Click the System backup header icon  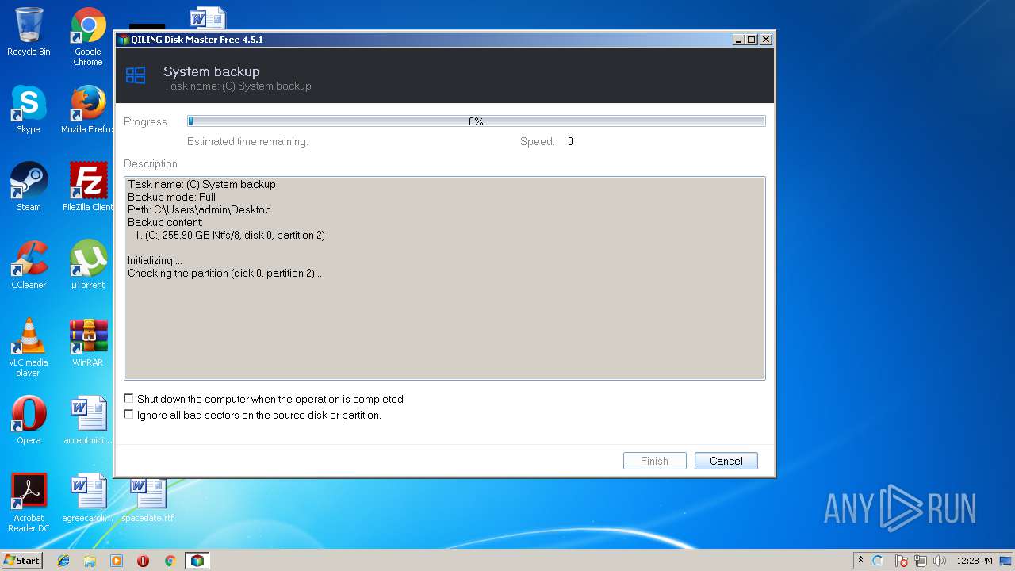[136, 75]
